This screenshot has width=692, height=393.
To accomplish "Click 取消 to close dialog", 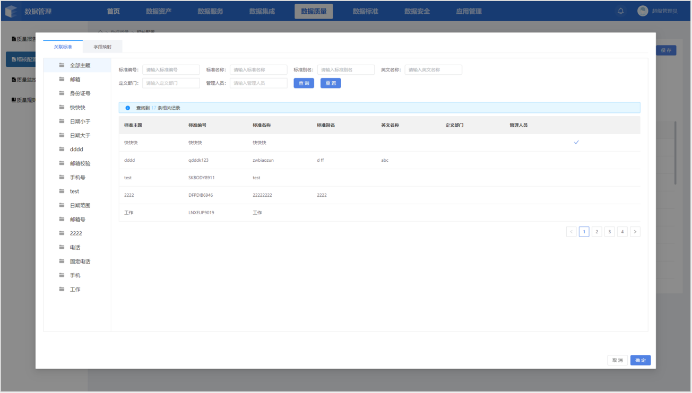I will [618, 360].
